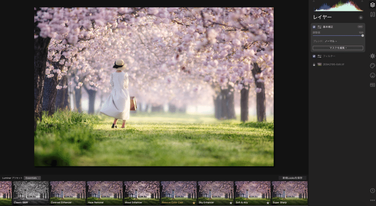Open the more options dots at sidebar bottom
Screen dimensions: 376x206
(x=372, y=200)
